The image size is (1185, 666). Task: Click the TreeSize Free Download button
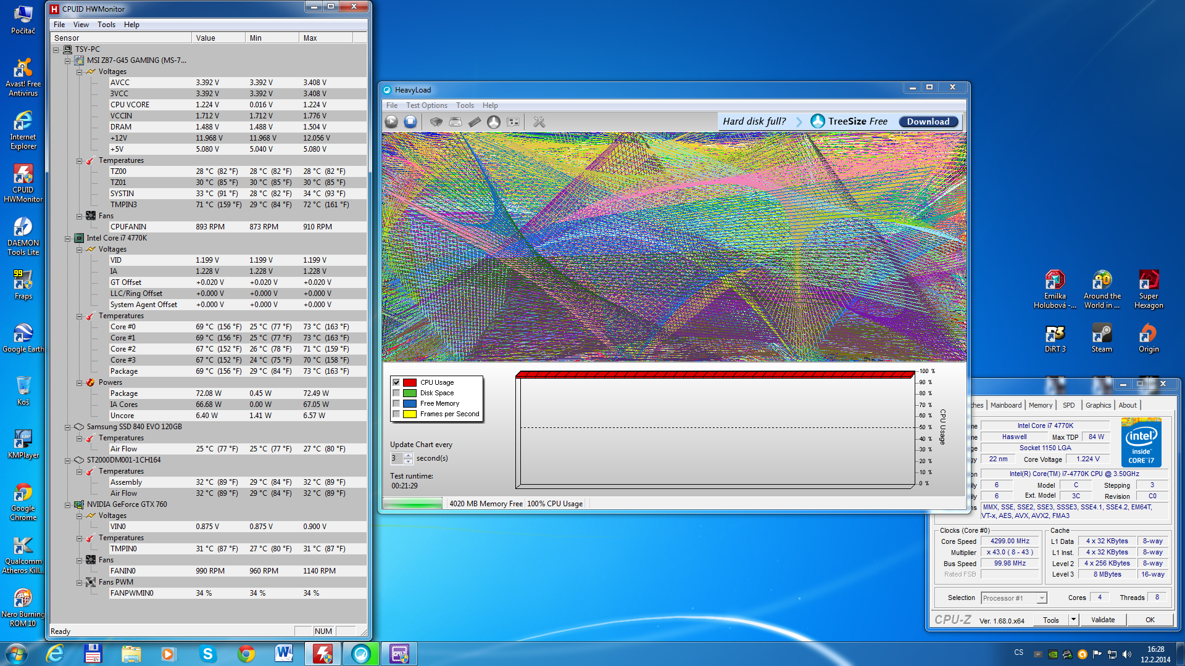928,121
